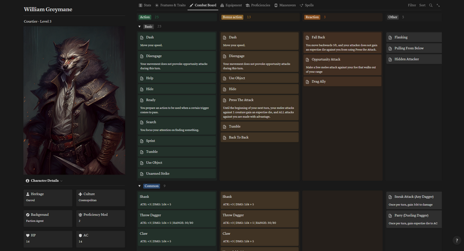This screenshot has width=464, height=251.
Task: Click the Search card page icon
Action: tap(142, 122)
